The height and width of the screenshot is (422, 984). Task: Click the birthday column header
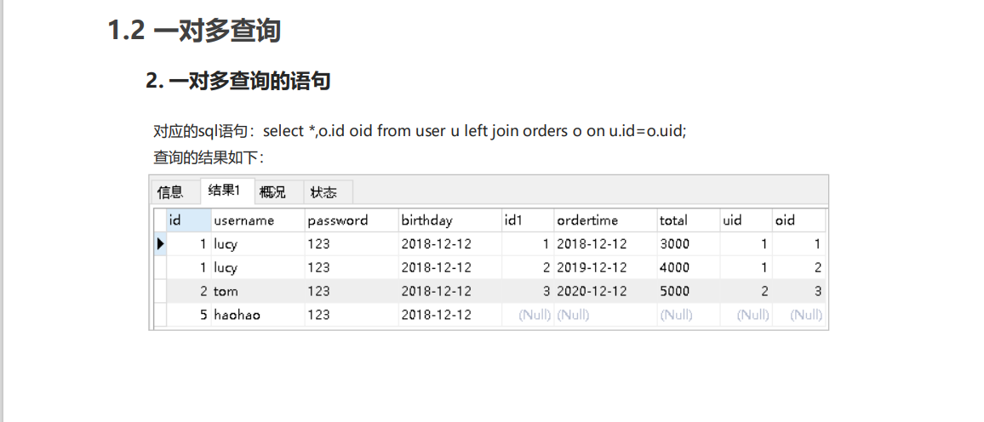(x=427, y=220)
